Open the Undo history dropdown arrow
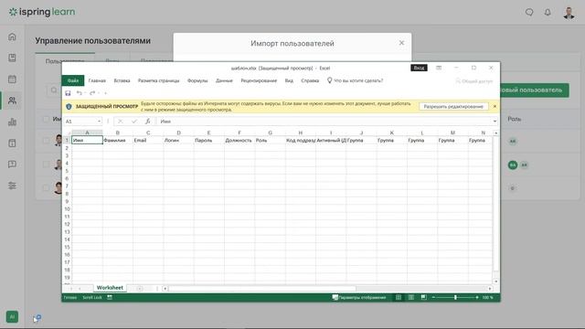Image resolution: width=585 pixels, height=329 pixels. (85, 93)
